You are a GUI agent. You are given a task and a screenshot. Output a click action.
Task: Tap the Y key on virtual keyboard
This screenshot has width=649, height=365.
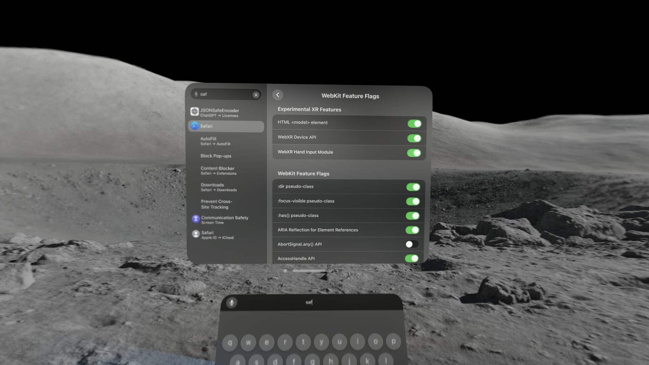pyautogui.click(x=321, y=342)
